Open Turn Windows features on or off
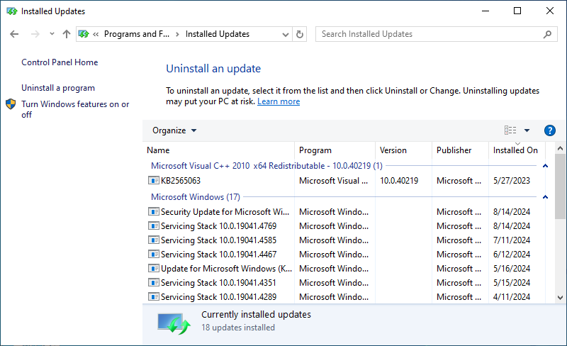 (x=75, y=109)
